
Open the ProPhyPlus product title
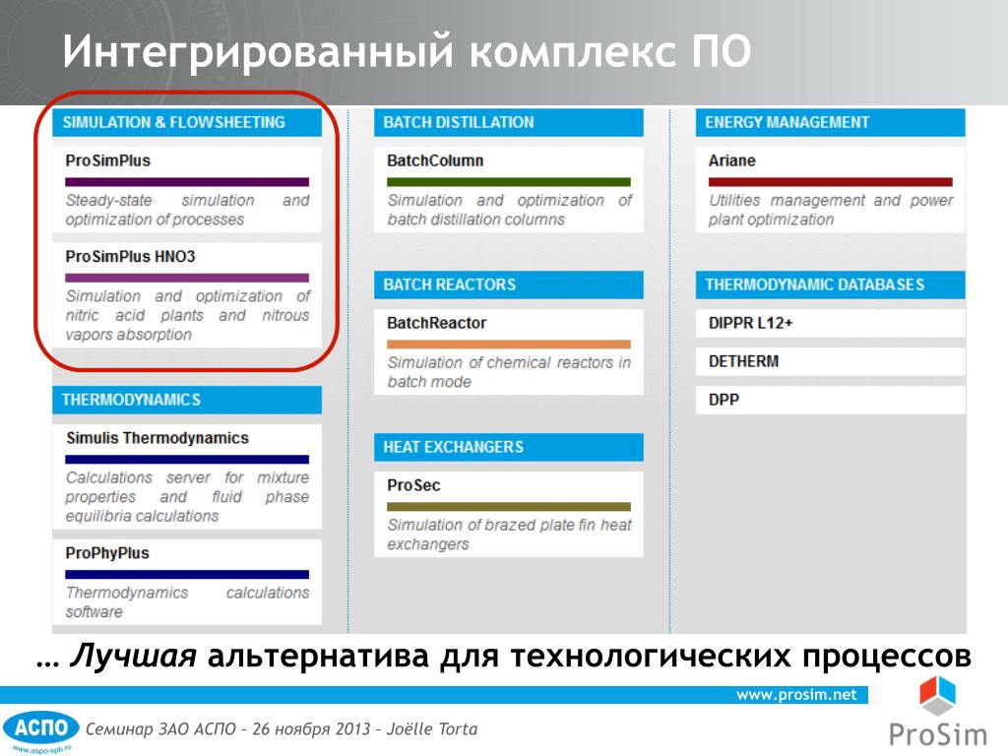(107, 553)
